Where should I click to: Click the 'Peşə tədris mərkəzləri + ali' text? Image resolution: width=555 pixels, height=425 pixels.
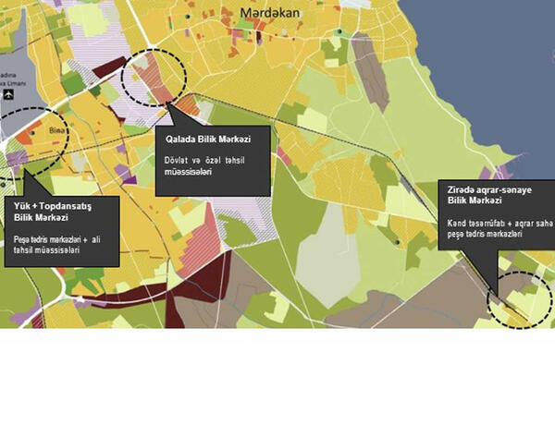coord(56,239)
